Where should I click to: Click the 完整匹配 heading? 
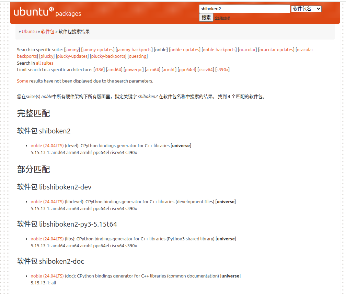pos(34,113)
